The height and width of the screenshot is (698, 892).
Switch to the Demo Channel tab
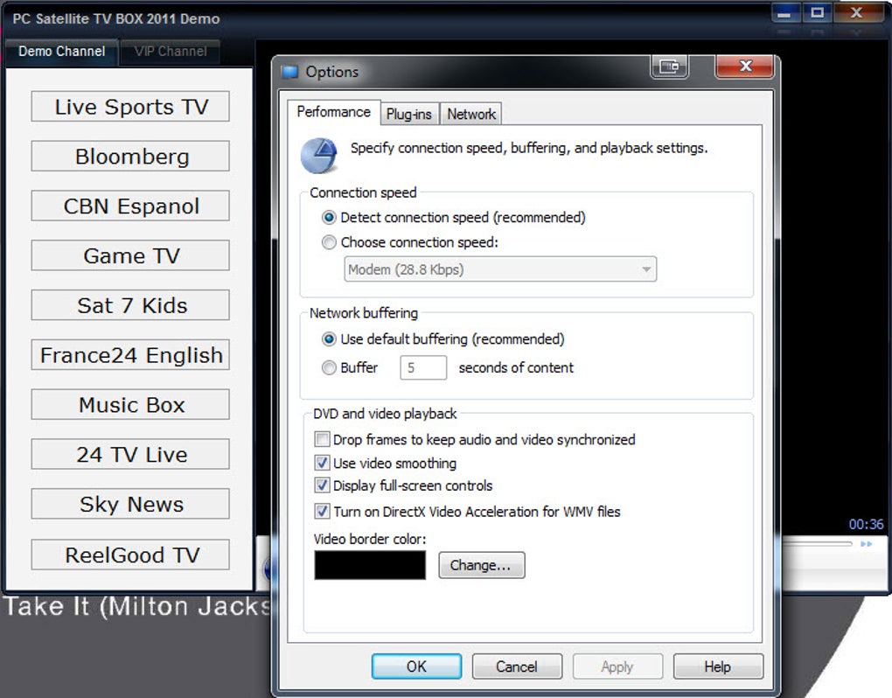coord(61,52)
